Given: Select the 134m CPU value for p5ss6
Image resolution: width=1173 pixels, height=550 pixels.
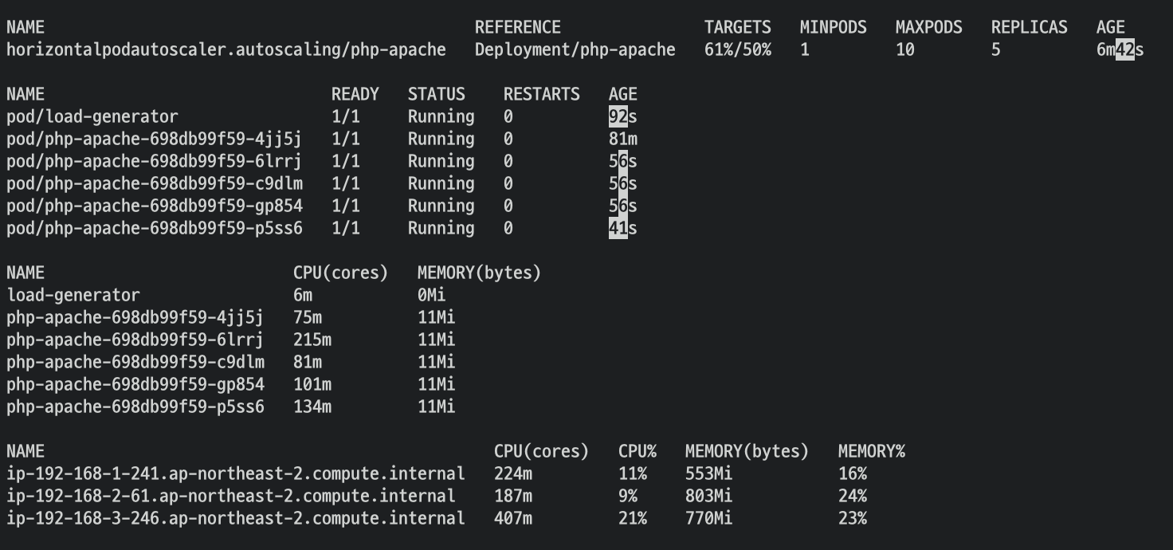Looking at the screenshot, I should coord(312,407).
